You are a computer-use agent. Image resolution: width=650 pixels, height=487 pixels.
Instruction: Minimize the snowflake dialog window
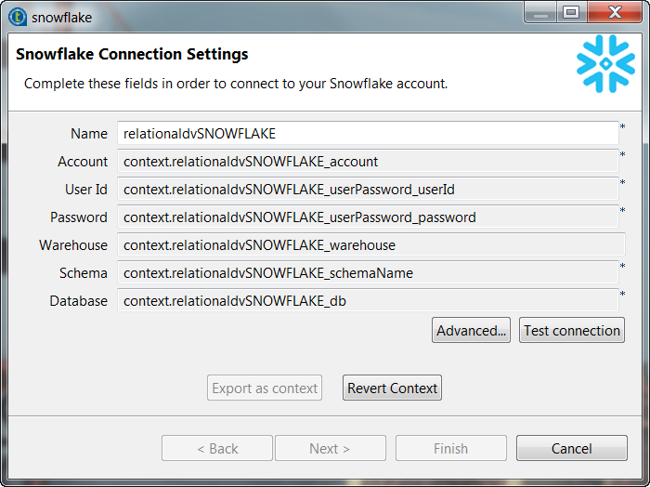(x=540, y=12)
